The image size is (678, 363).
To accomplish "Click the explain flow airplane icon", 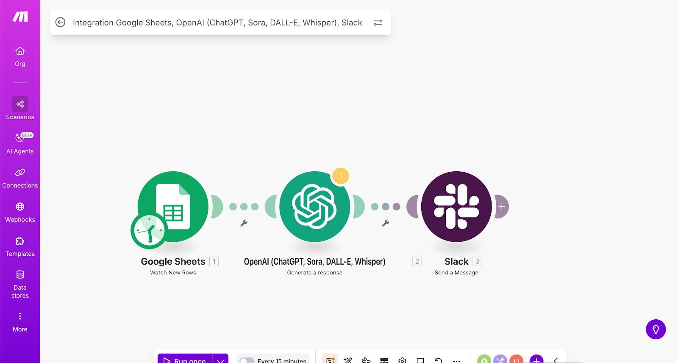I will click(x=366, y=360).
